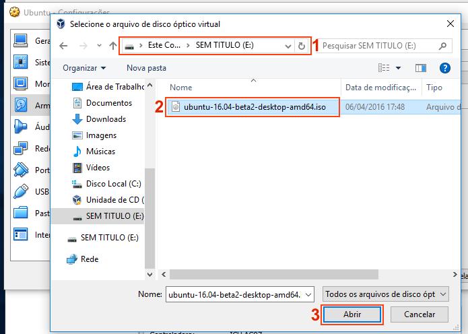Click the Músicas note icon
The width and height of the screenshot is (468, 334).
(x=77, y=152)
